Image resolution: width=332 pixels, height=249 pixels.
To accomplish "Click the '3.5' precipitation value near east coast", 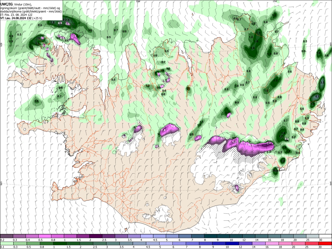I will point(322,82).
